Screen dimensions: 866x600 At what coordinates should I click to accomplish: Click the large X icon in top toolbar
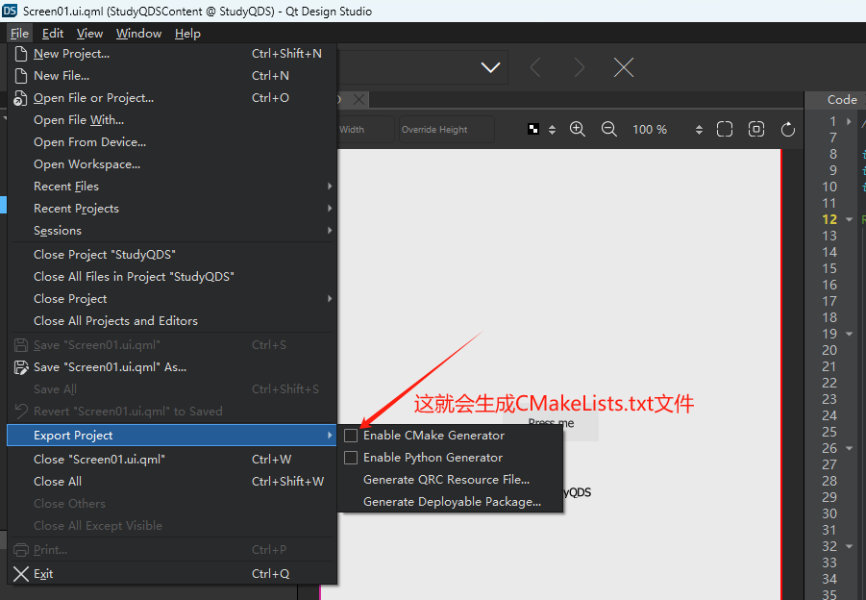(x=624, y=67)
